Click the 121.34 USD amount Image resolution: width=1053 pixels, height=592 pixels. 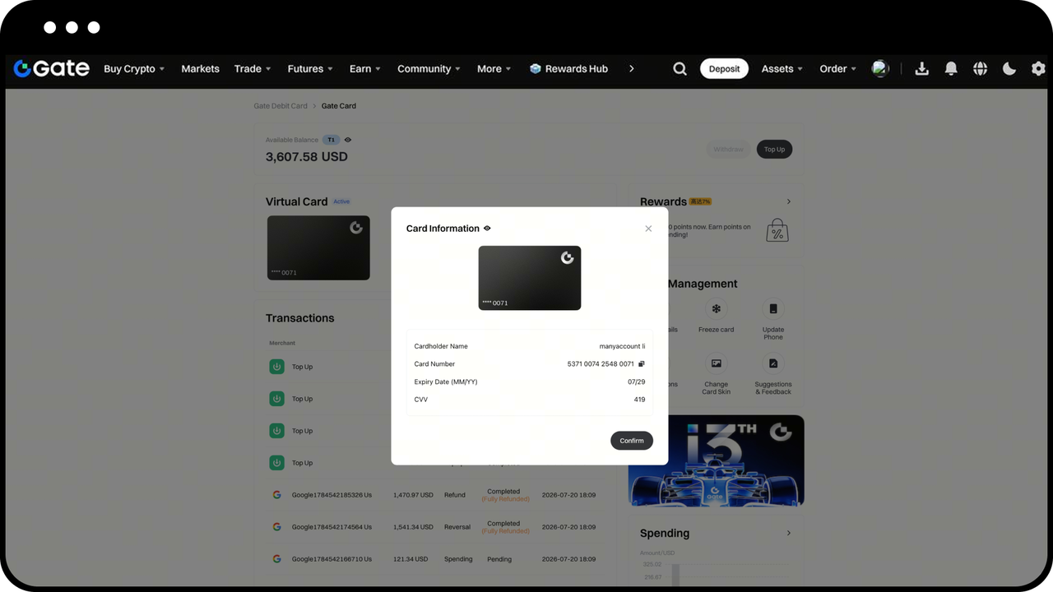(x=411, y=559)
